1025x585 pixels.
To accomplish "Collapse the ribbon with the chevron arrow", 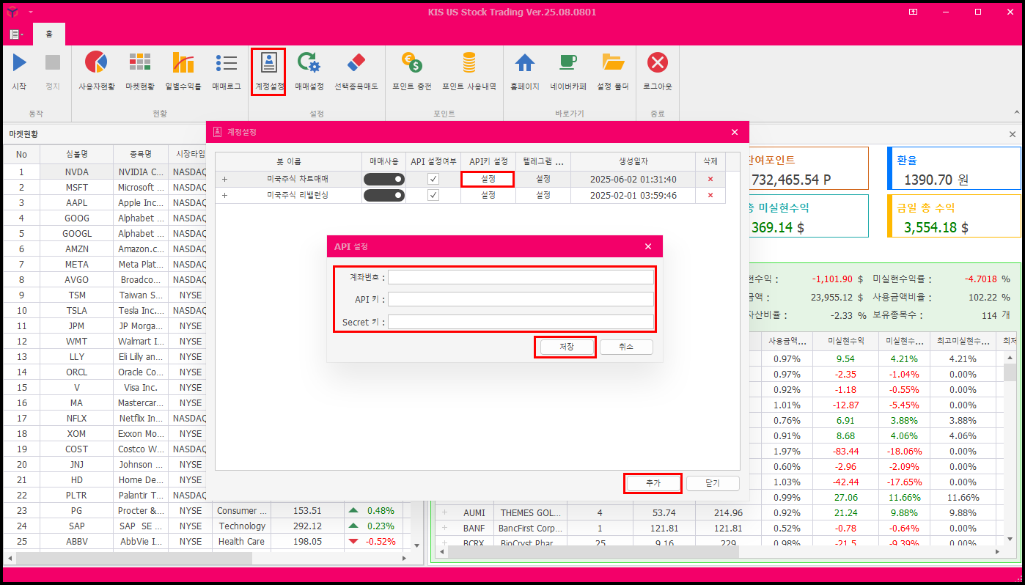I will (x=1016, y=113).
